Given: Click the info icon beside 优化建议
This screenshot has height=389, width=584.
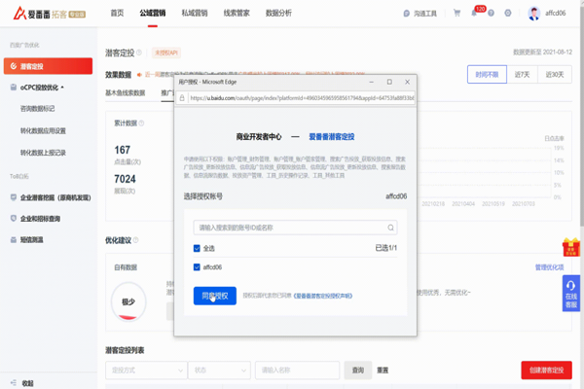Looking at the screenshot, I should point(135,240).
